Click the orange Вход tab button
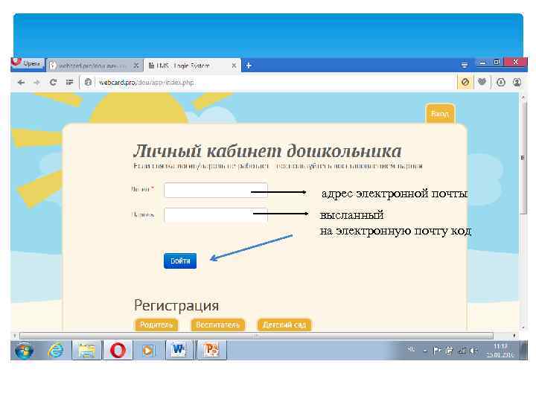 440,113
